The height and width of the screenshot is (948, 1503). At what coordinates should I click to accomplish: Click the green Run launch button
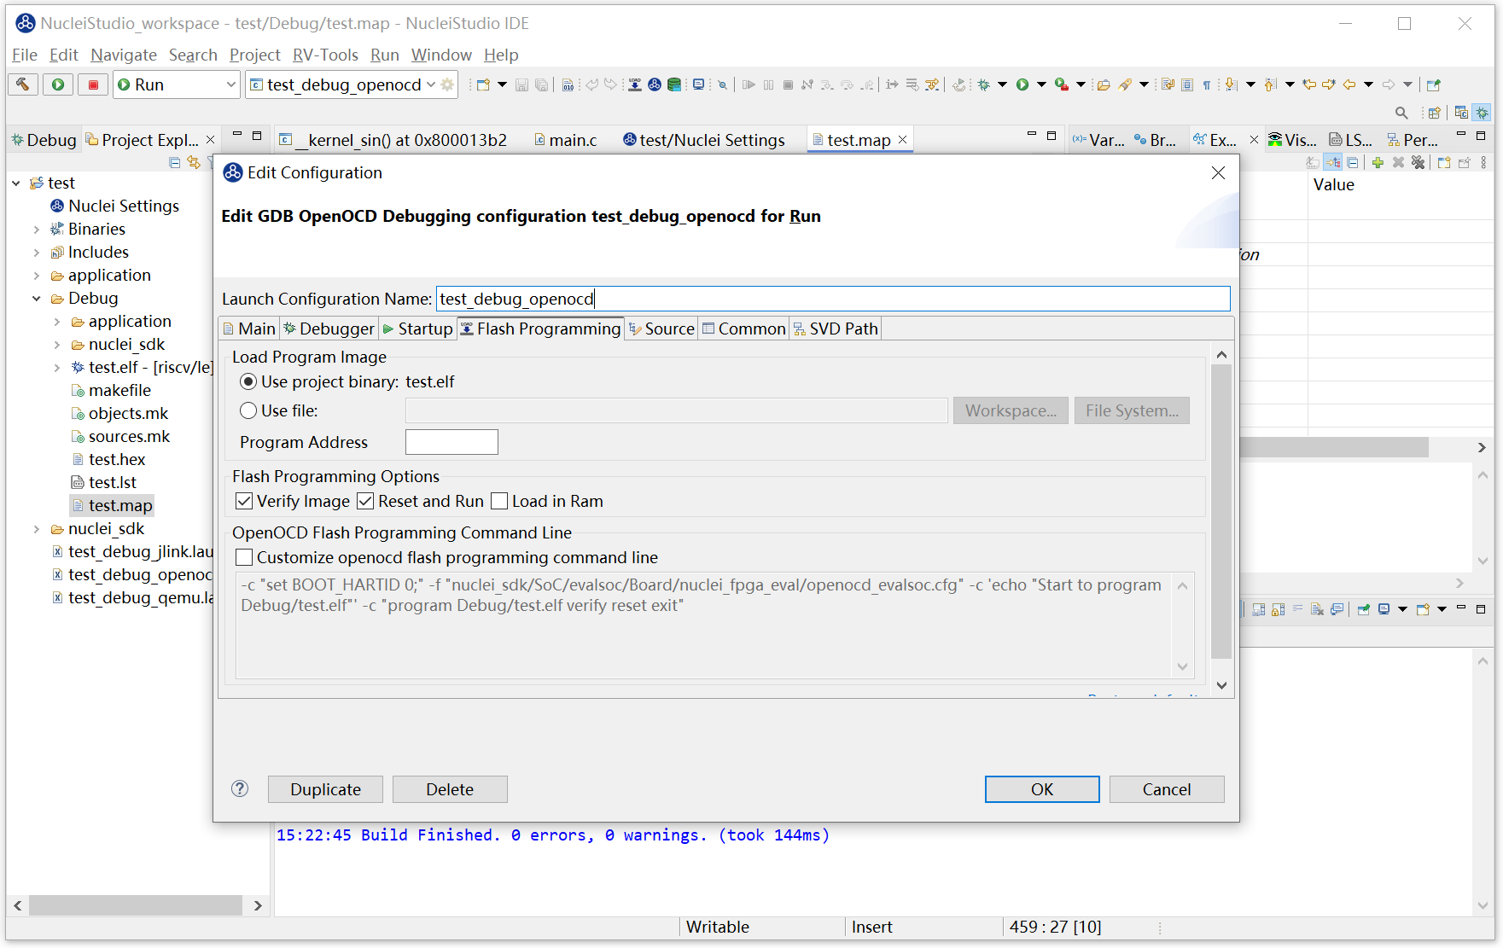(x=58, y=84)
